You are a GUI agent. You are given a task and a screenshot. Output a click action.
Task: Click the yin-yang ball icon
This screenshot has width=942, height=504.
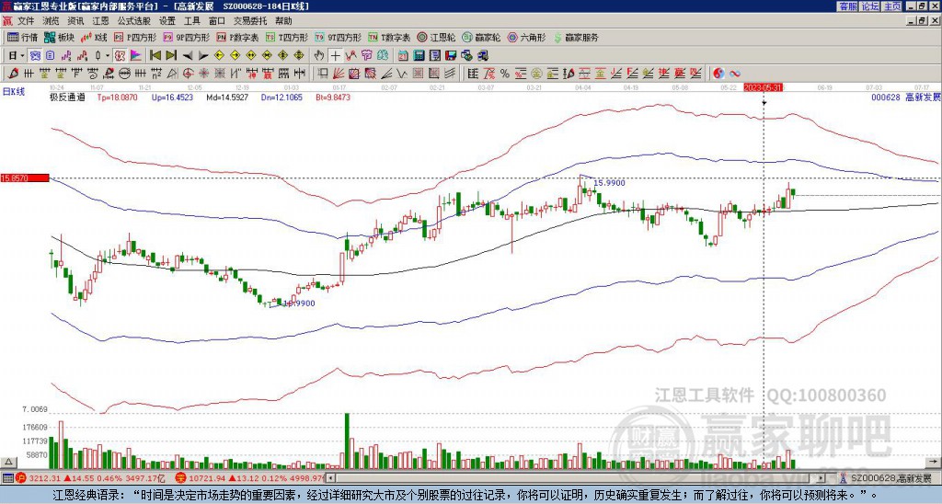tap(718, 74)
